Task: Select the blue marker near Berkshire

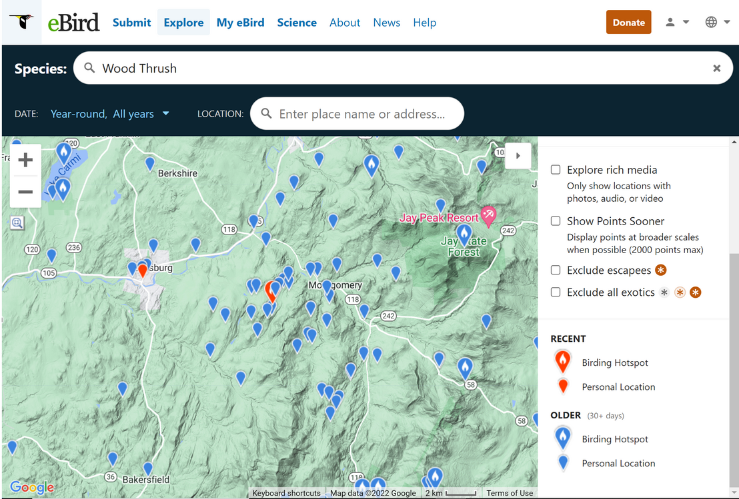Action: 150,163
